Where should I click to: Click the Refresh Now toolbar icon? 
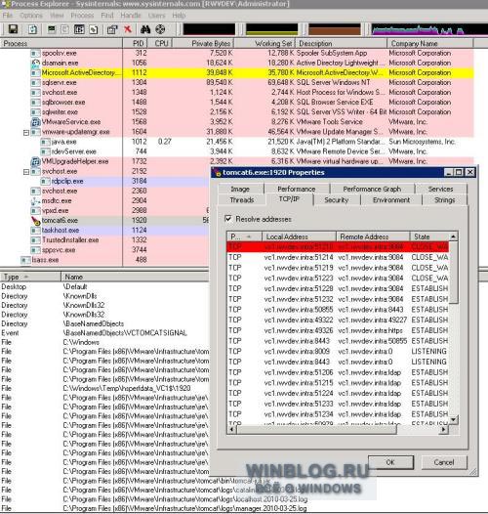(x=32, y=29)
